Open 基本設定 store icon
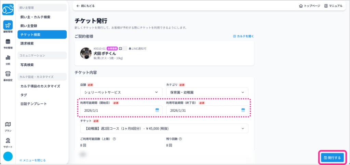Screen dimensions: 350x165 pos(8,74)
